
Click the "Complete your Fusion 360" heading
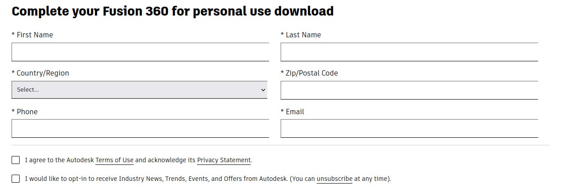click(172, 11)
